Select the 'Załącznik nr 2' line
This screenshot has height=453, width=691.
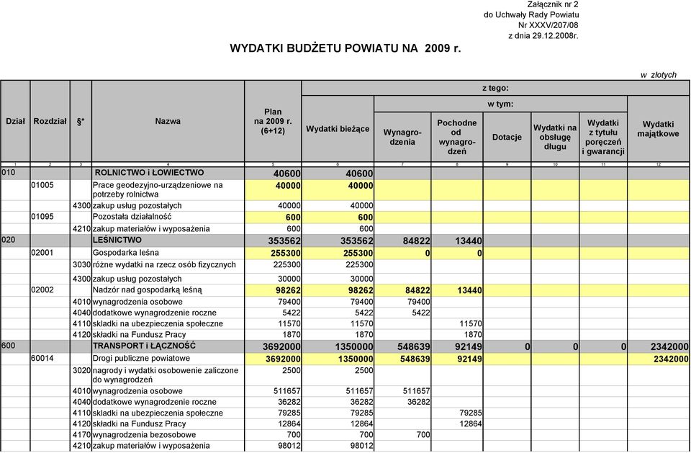point(552,4)
